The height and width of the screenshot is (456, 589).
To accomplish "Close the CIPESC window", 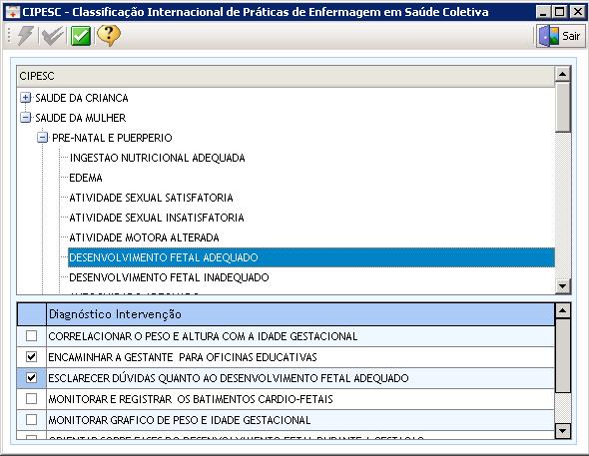I will tap(577, 12).
